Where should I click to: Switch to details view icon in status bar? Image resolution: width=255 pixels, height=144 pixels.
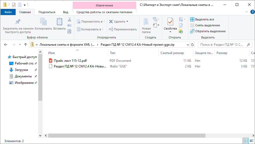pos(245,141)
